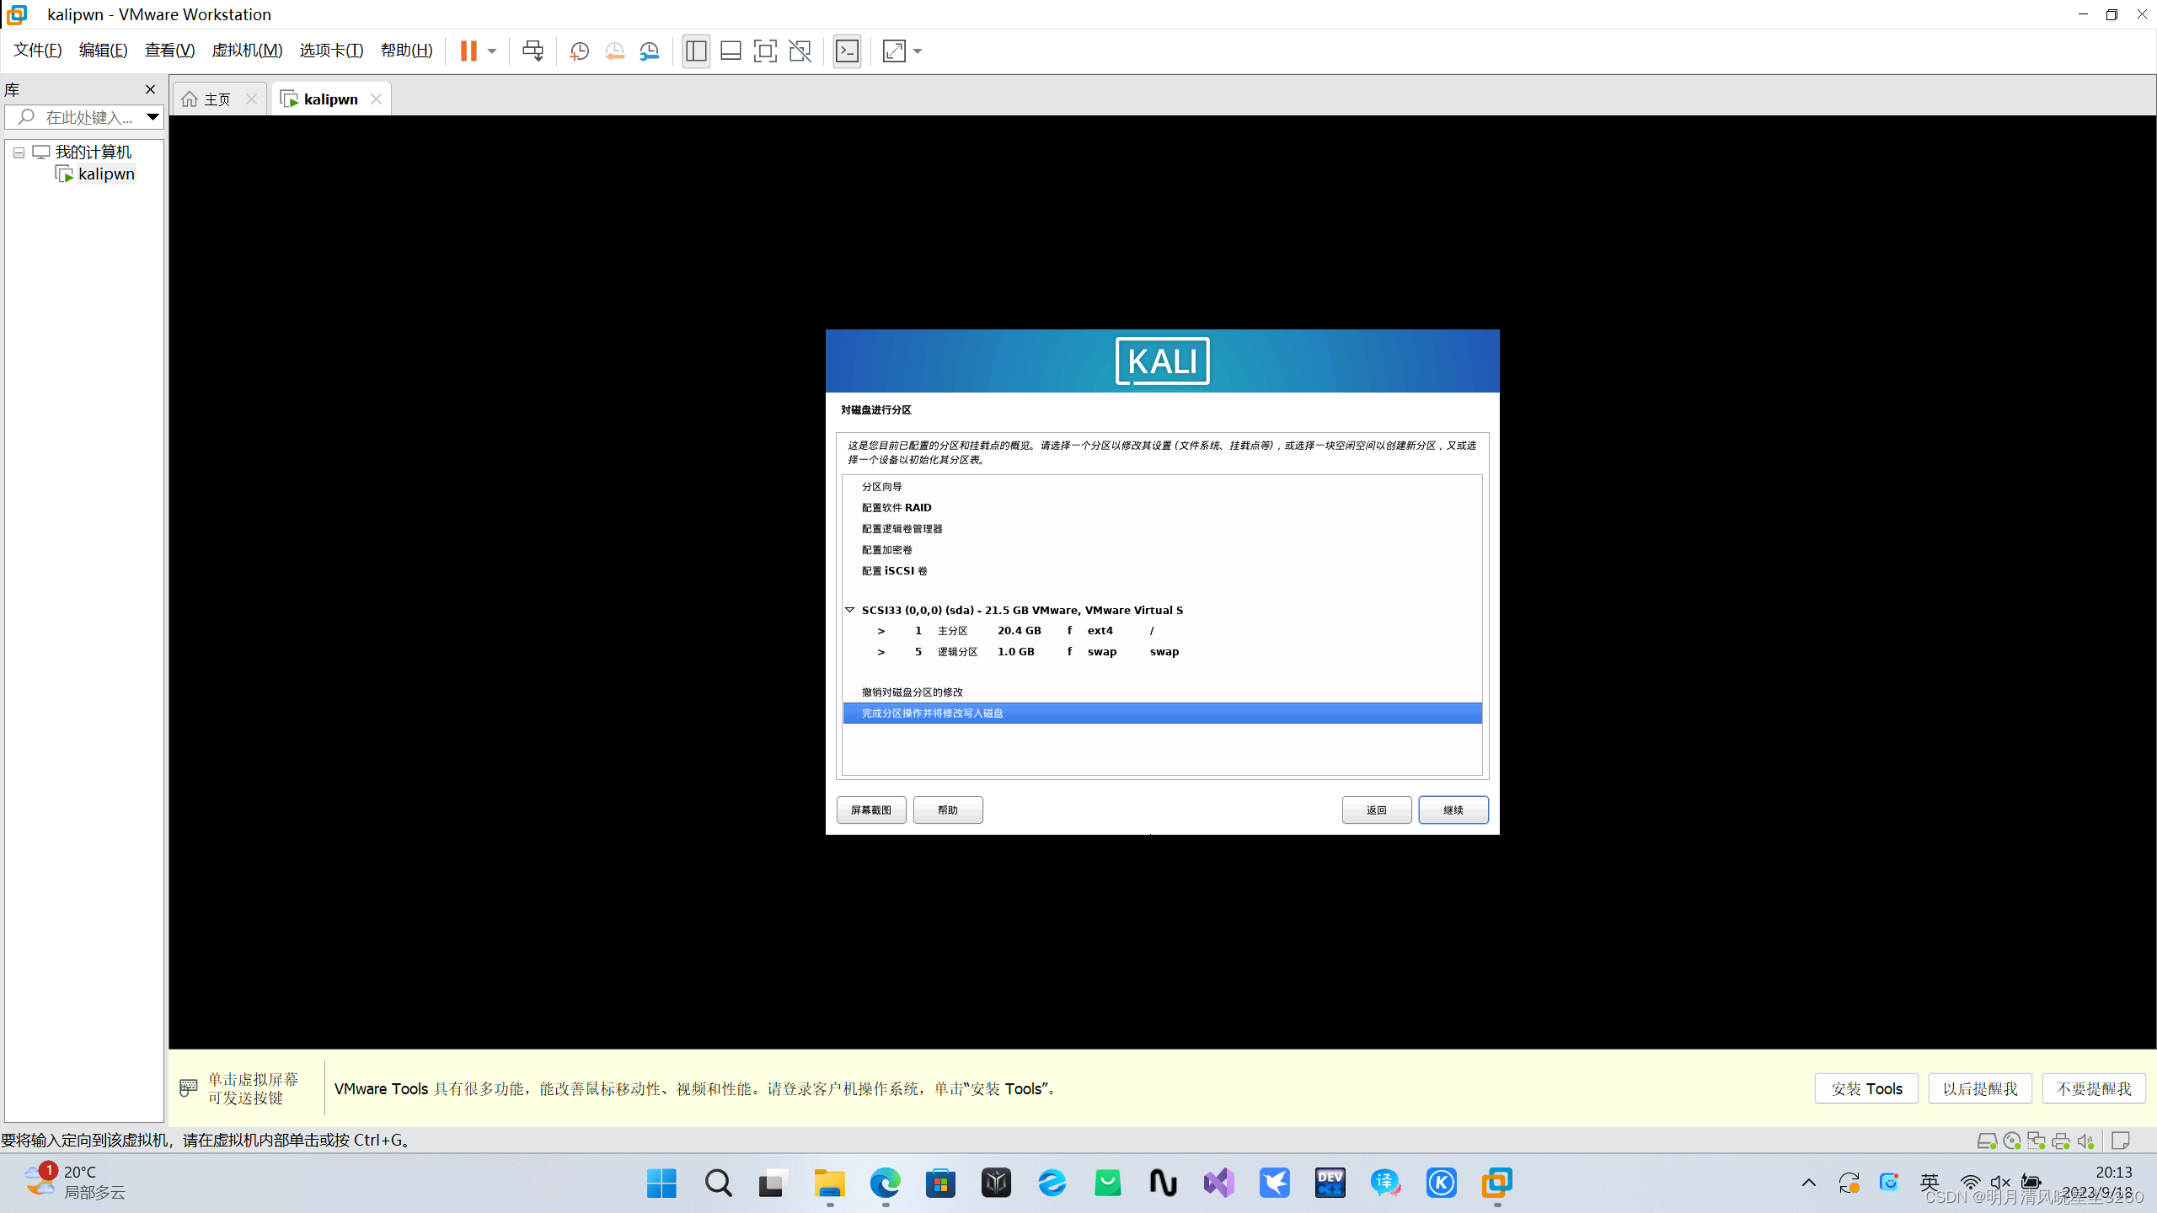Image resolution: width=2157 pixels, height=1213 pixels.
Task: Select the ext4 20.4 GB primary partition
Action: [x=1162, y=631]
